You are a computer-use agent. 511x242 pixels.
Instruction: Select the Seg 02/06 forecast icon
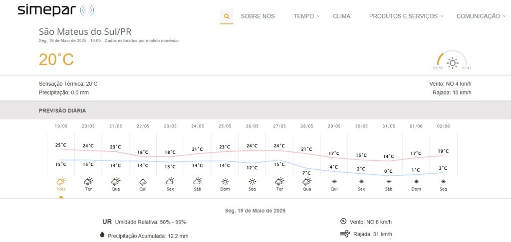[x=443, y=181]
